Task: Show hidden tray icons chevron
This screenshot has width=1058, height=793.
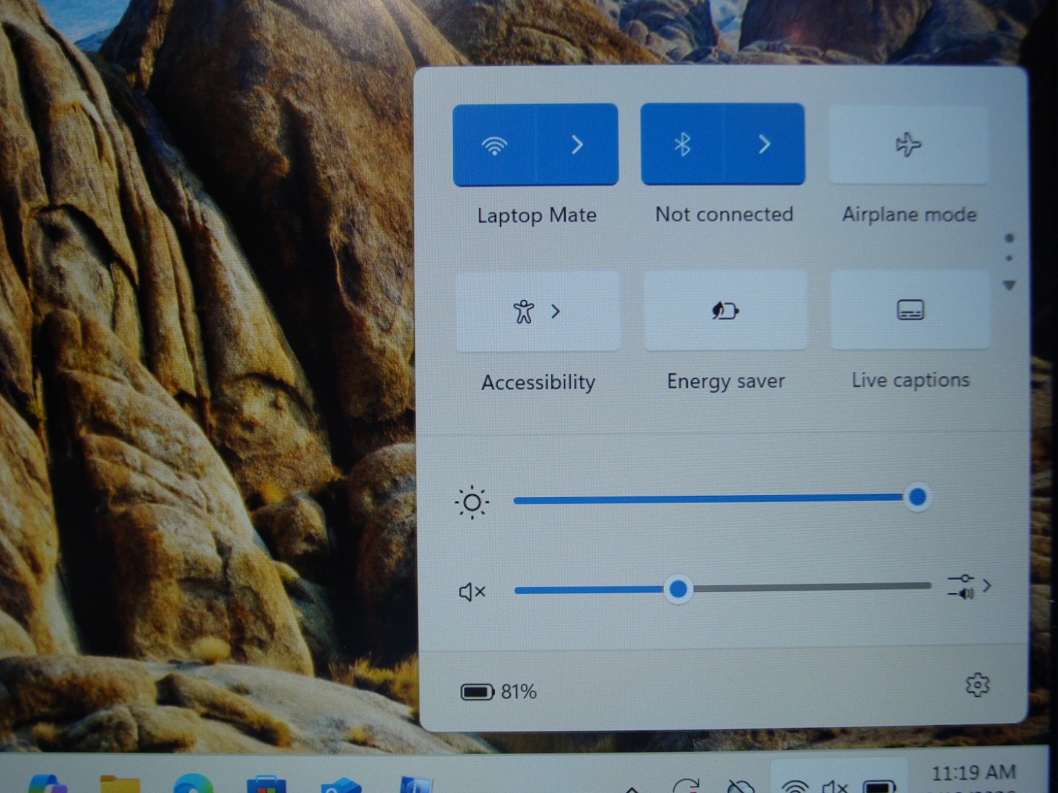Action: pyautogui.click(x=632, y=788)
